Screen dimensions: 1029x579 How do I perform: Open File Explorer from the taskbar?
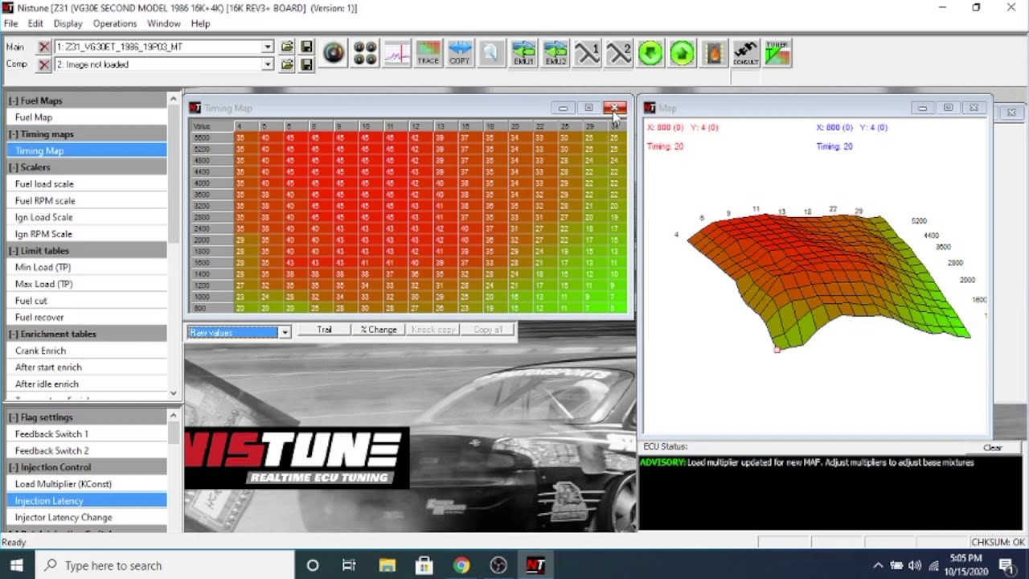pos(387,565)
